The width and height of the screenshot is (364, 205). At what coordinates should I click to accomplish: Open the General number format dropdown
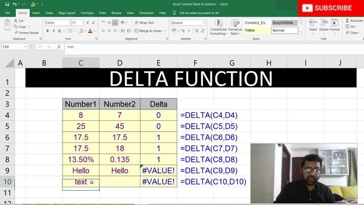tap(204, 23)
